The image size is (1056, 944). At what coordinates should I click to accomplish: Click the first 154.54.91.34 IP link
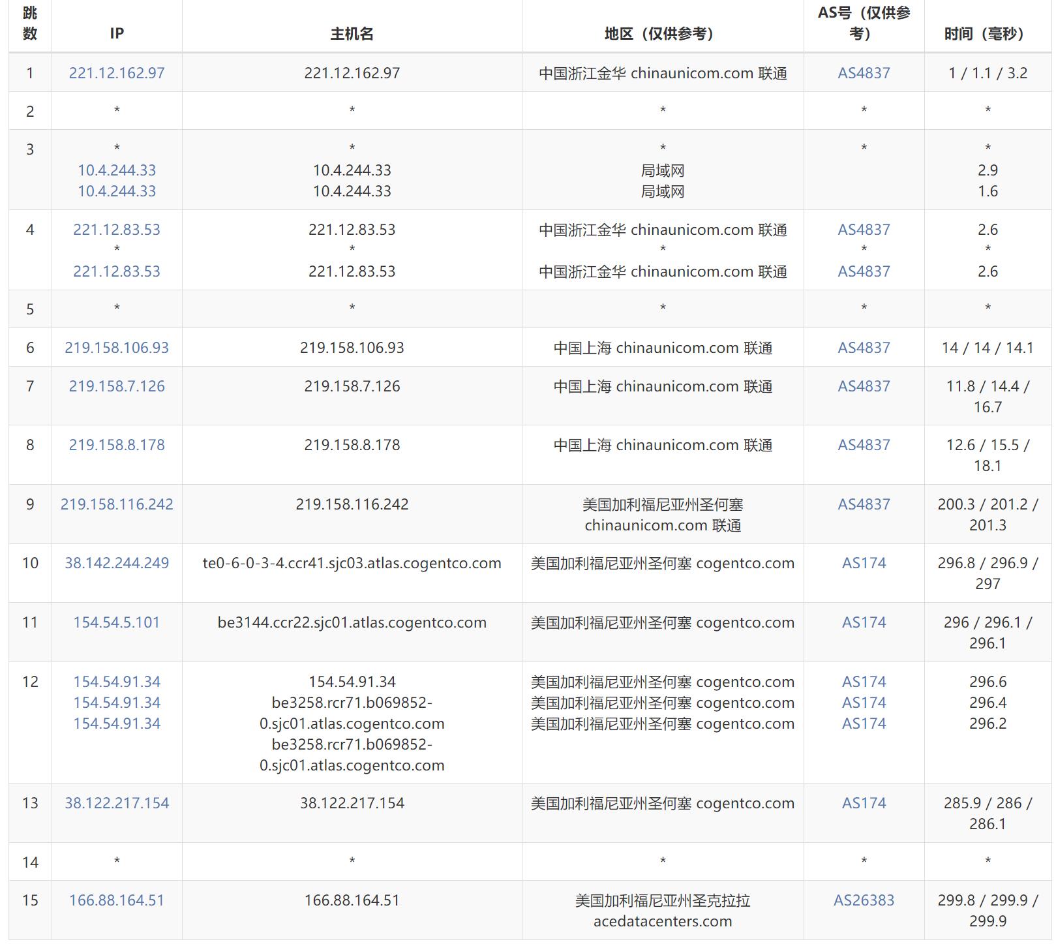point(117,682)
